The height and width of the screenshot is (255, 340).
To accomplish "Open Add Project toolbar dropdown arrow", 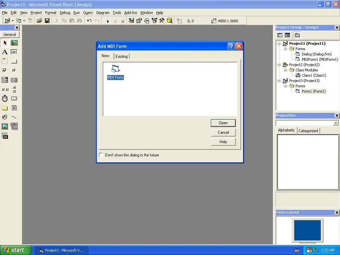I will click(13, 21).
